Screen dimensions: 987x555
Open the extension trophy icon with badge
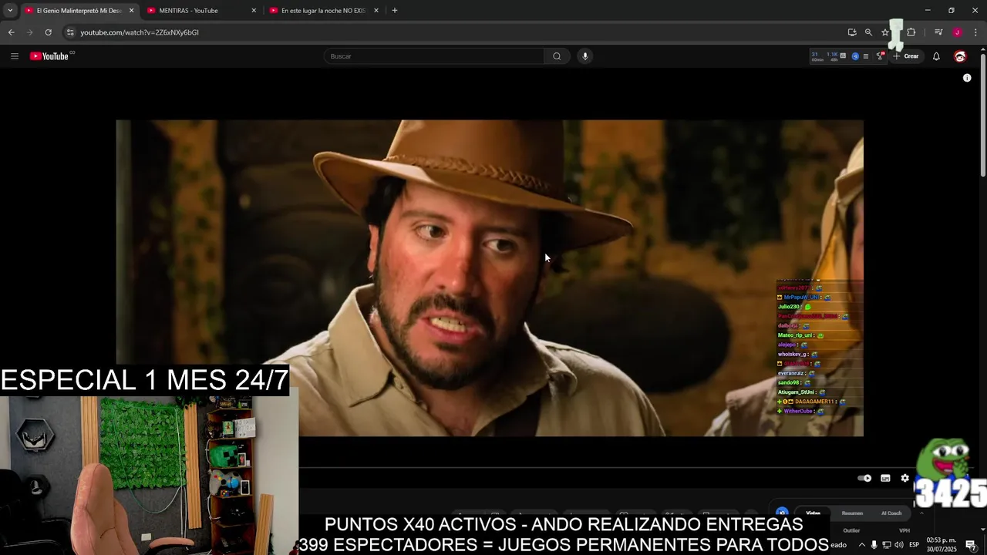click(880, 56)
